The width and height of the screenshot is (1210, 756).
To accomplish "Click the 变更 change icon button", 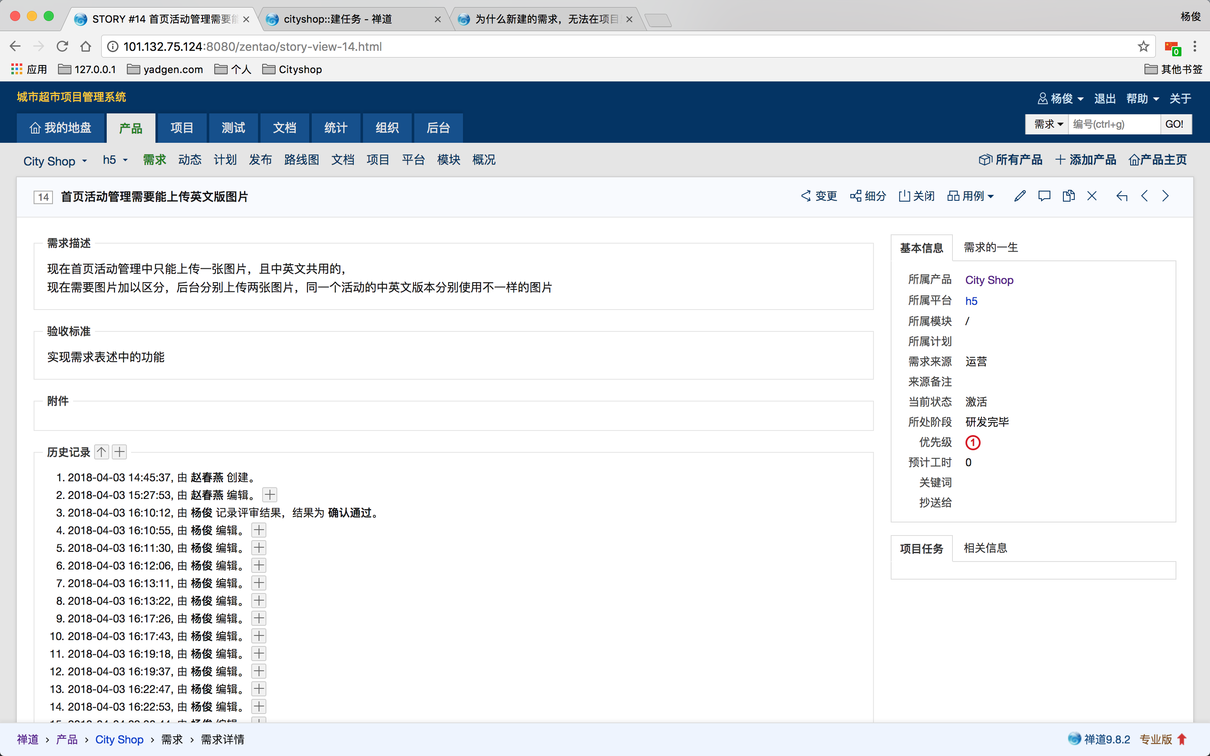I will point(819,196).
